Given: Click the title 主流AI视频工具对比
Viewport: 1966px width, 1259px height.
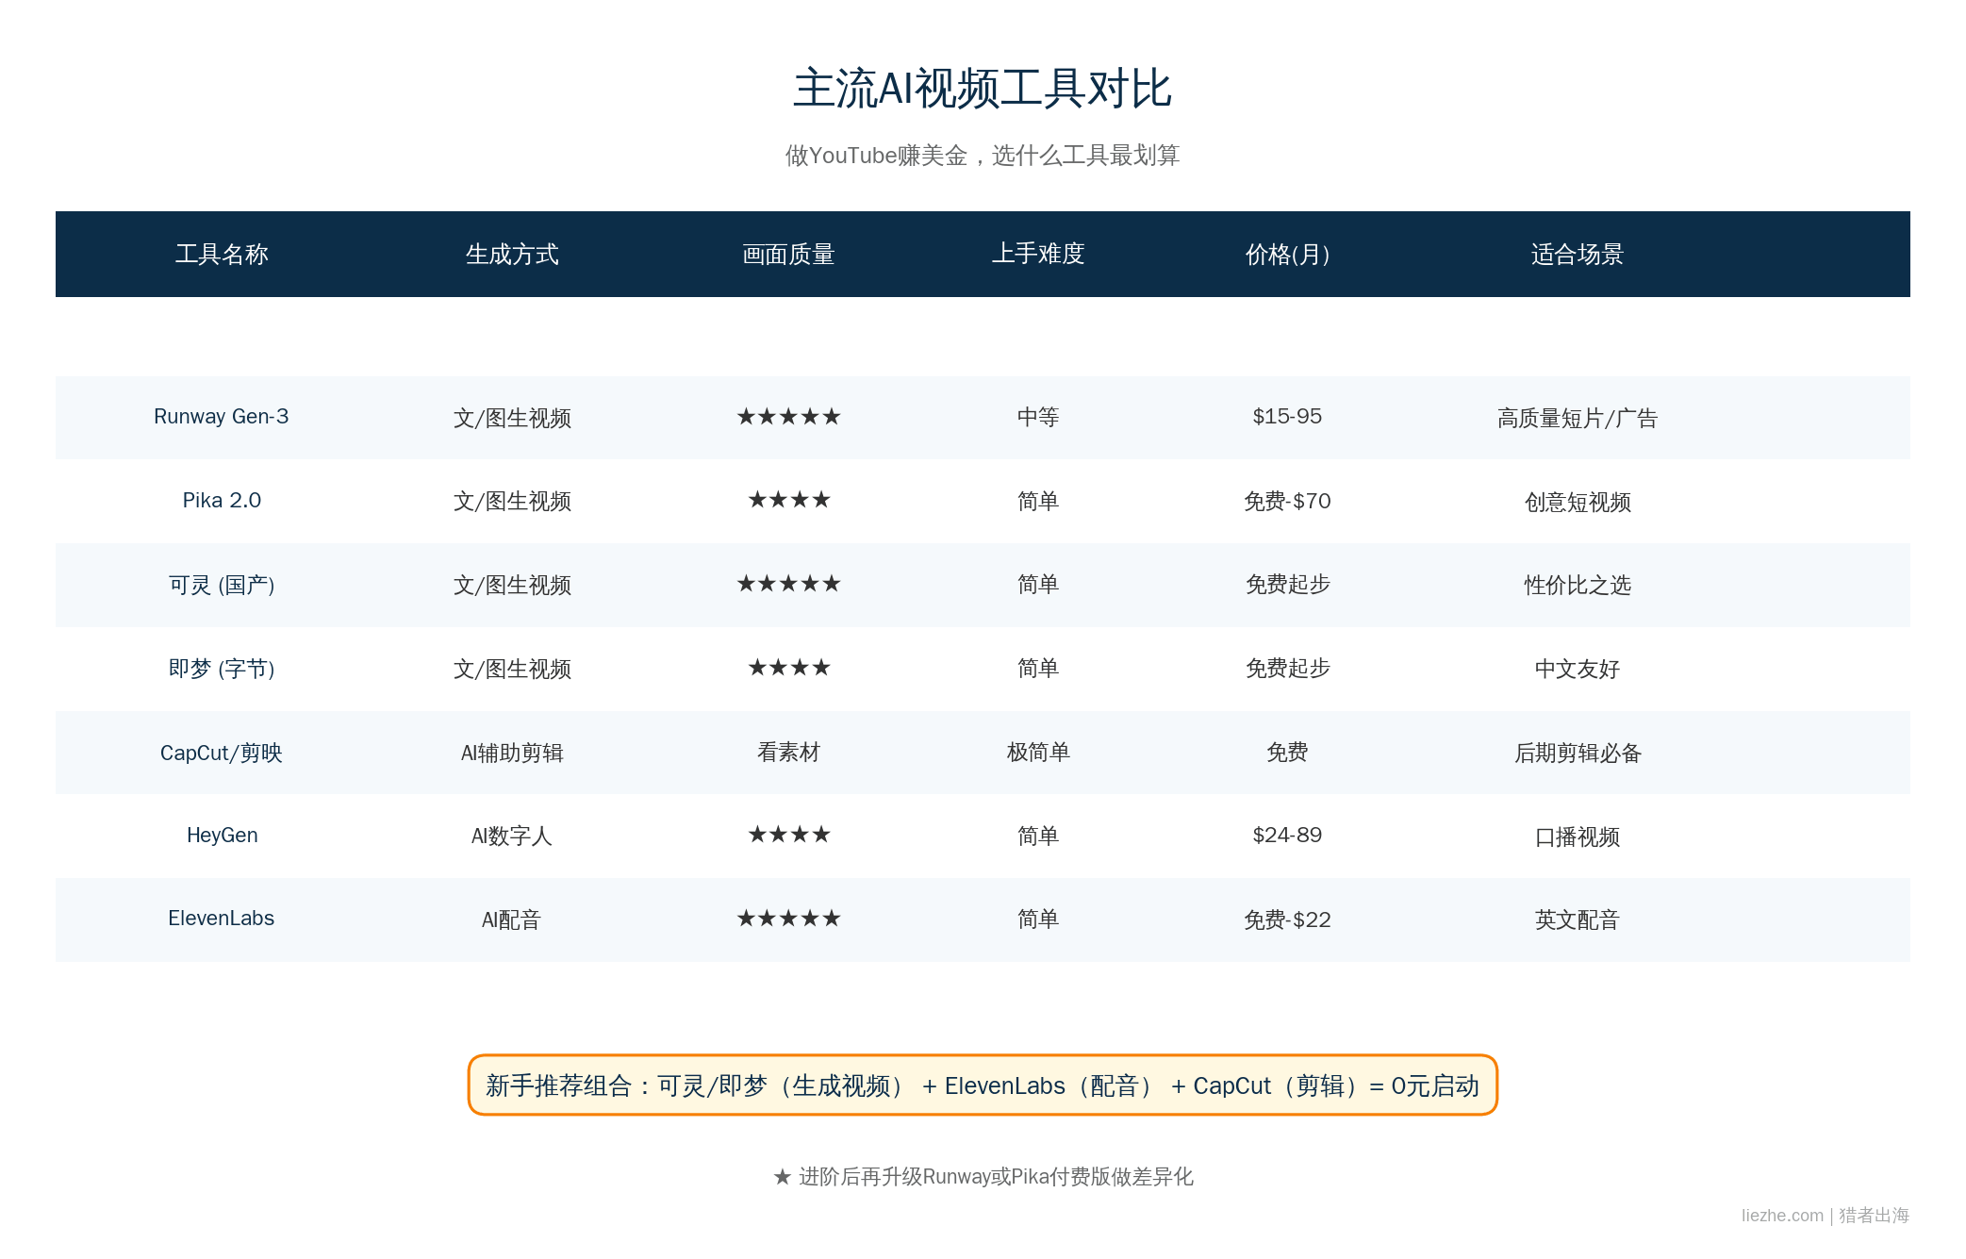Looking at the screenshot, I should click(x=983, y=89).
